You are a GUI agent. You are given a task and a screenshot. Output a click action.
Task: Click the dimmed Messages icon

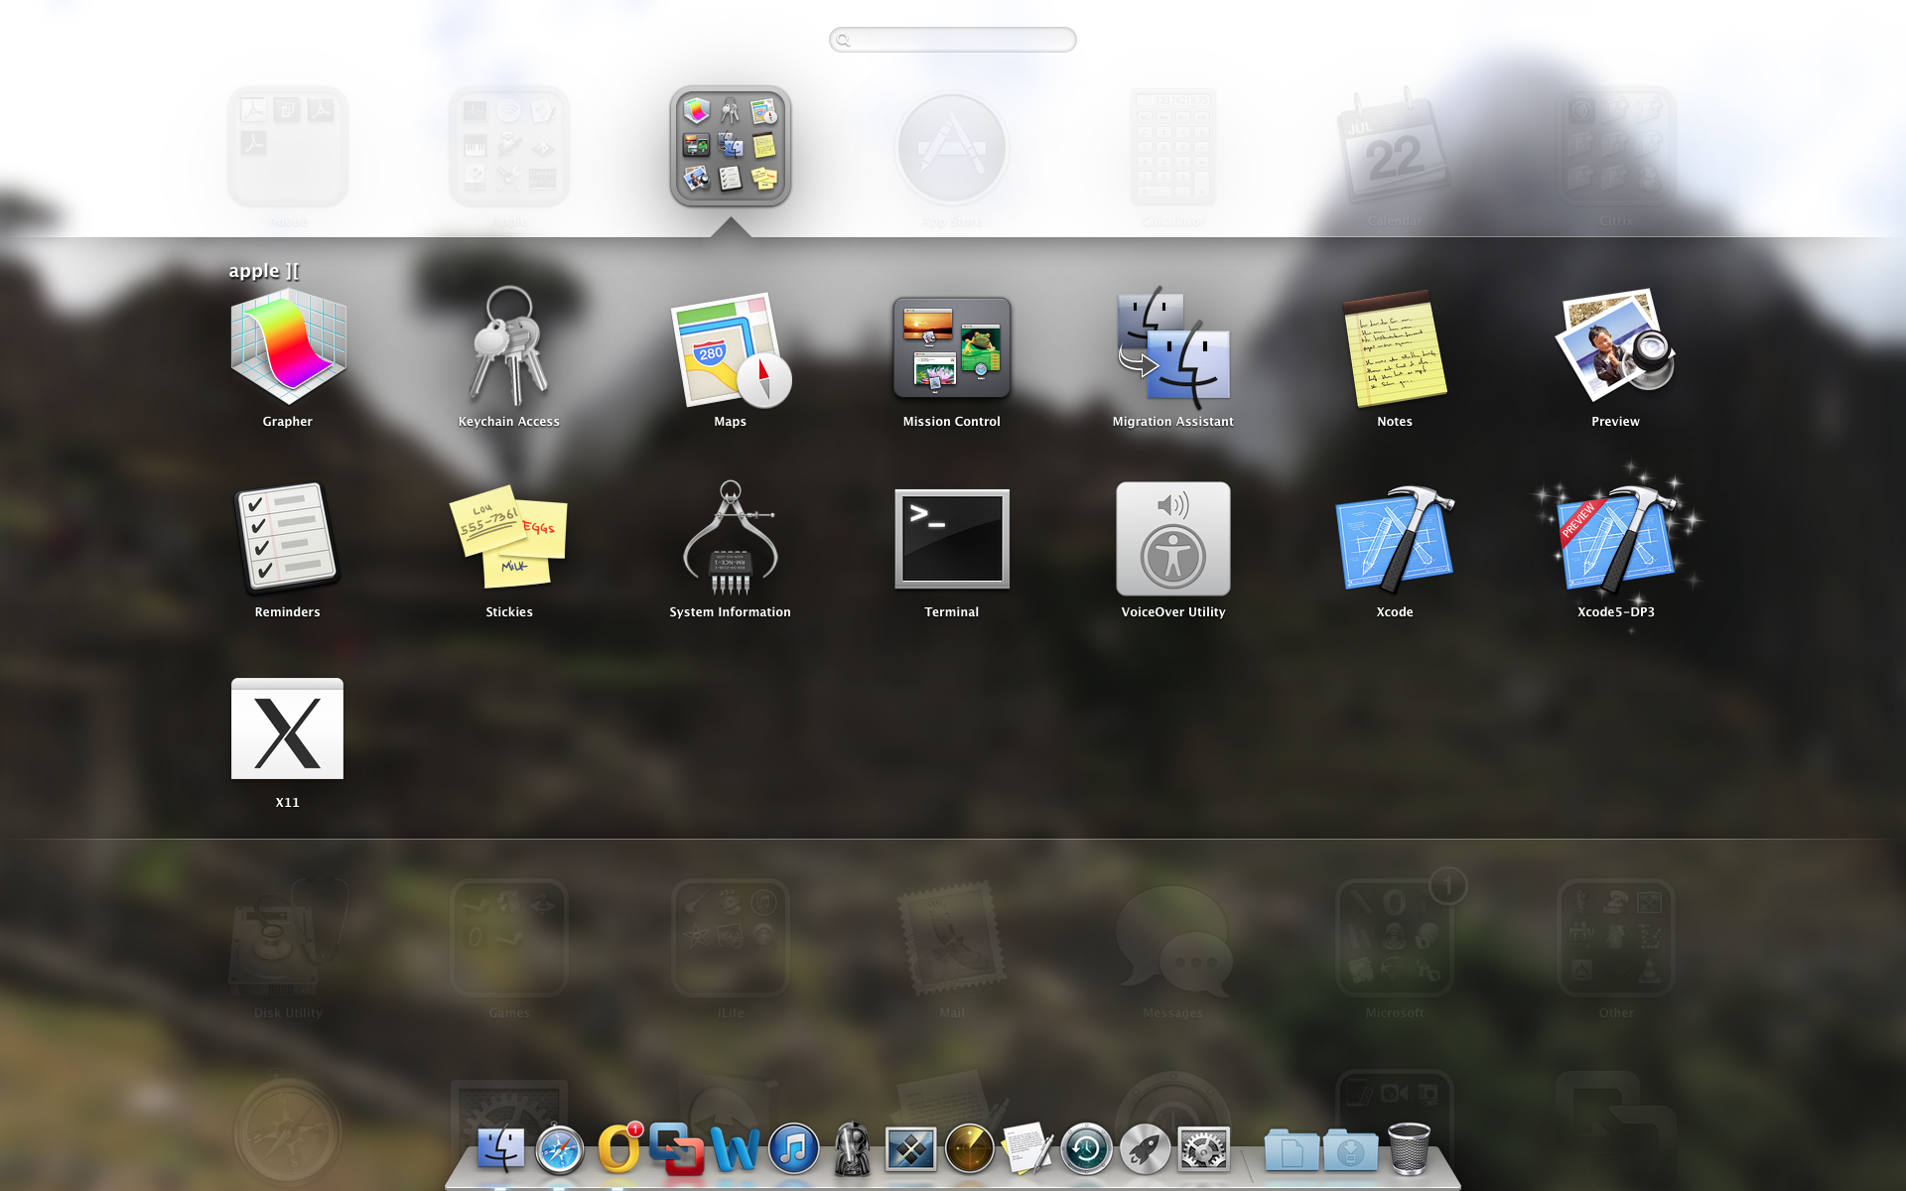pos(1173,941)
